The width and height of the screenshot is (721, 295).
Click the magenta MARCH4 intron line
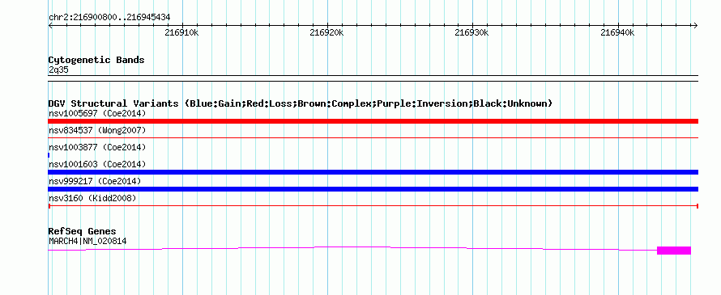point(352,248)
